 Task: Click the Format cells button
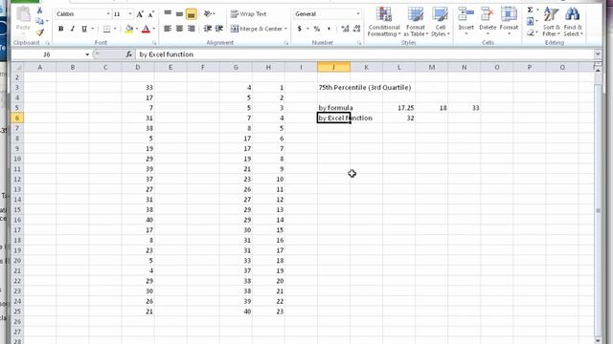tap(509, 22)
